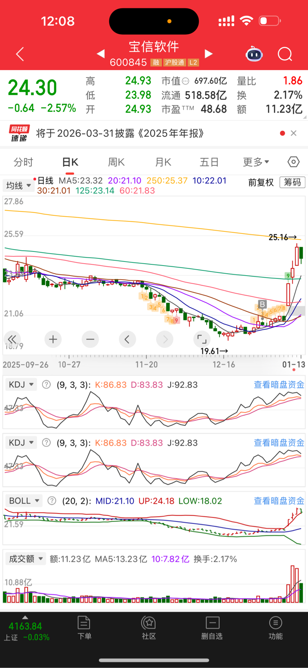Tap the red unread dot on news banner

tap(282, 133)
